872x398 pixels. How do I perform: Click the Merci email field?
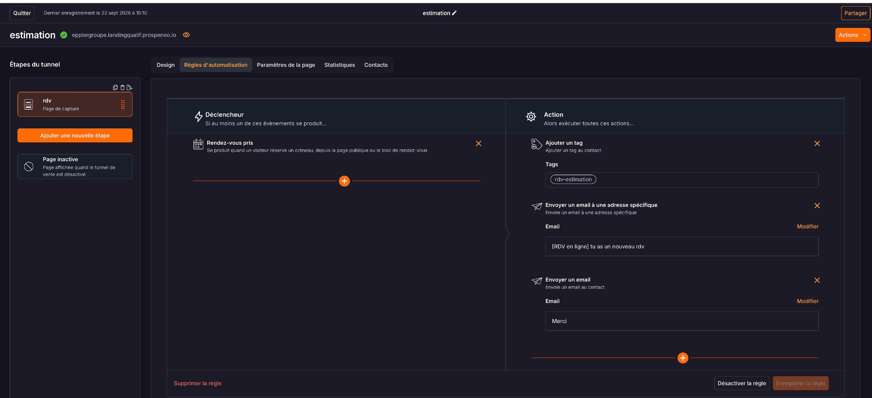(x=682, y=321)
